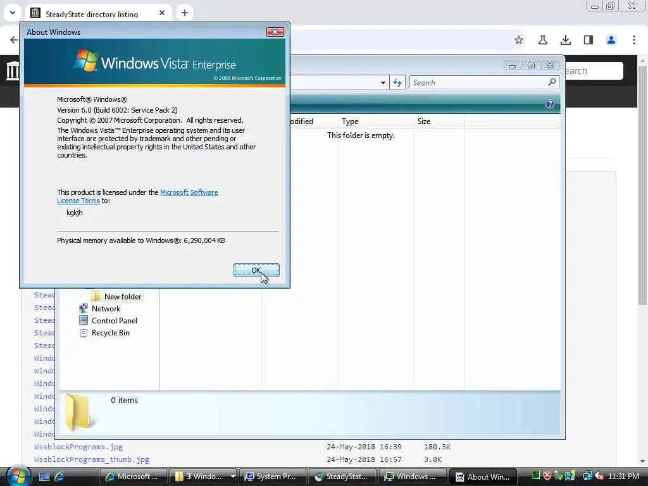
Task: Open the Vista Start orb
Action: pos(18,475)
